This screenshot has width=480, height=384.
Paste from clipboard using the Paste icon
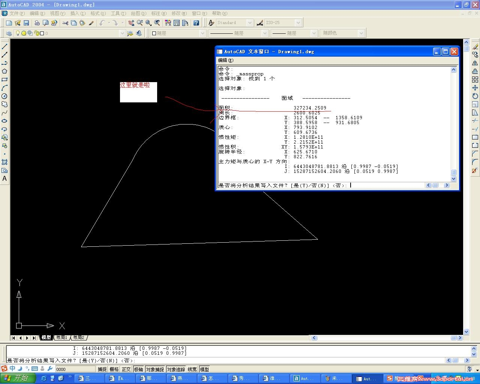coord(82,23)
